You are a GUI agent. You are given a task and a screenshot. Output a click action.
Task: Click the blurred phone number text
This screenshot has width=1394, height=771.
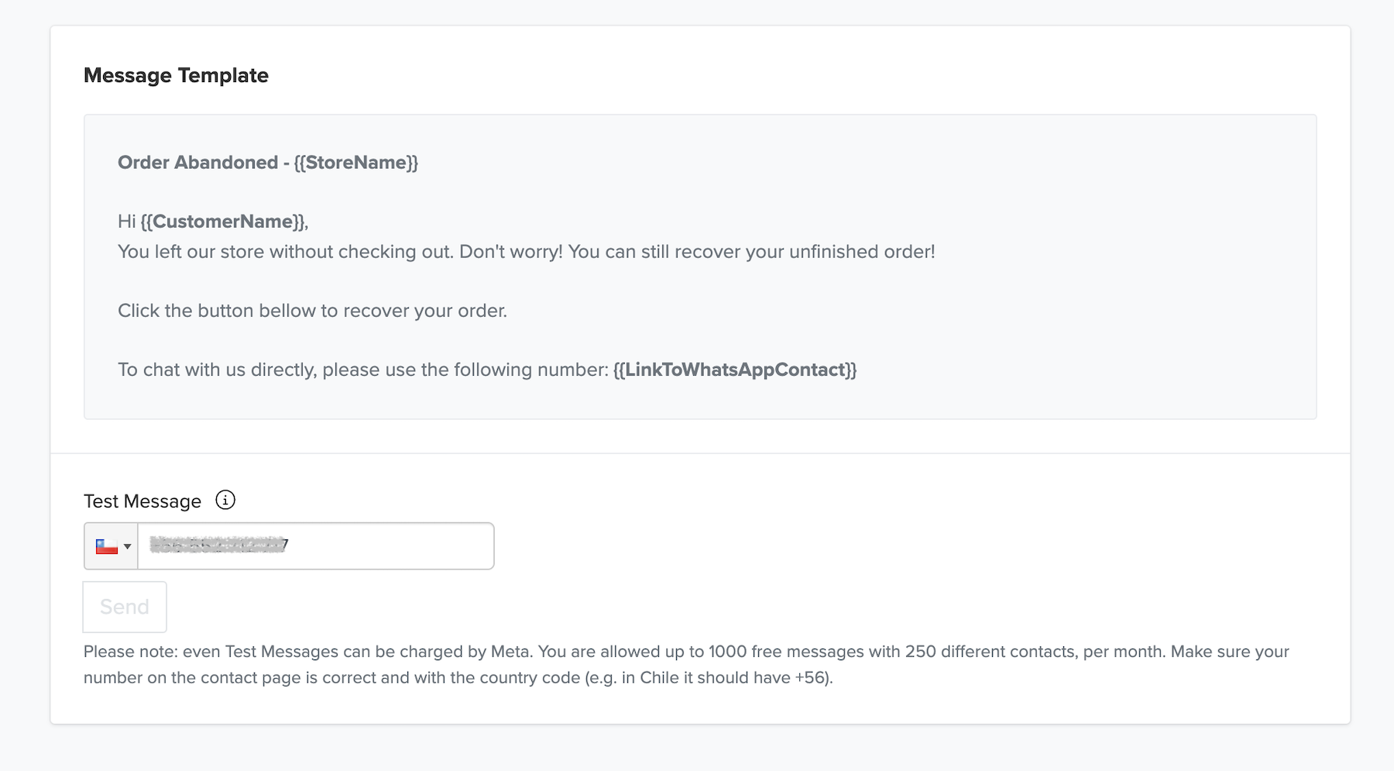(x=218, y=546)
